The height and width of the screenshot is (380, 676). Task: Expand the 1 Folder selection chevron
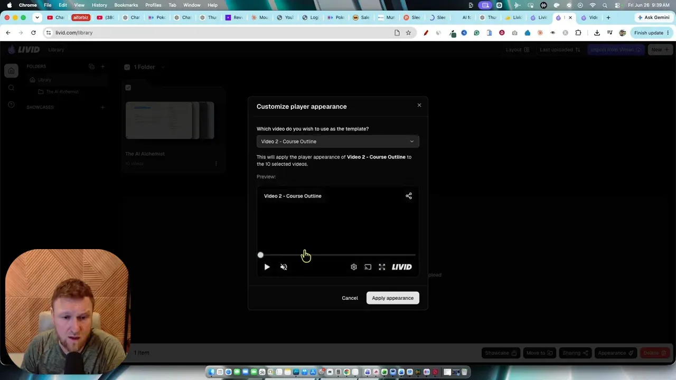click(x=163, y=67)
